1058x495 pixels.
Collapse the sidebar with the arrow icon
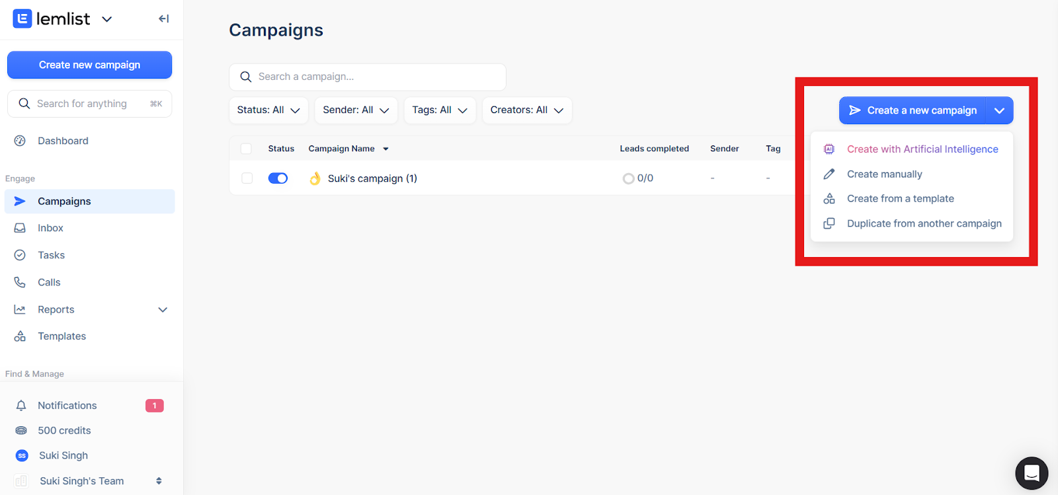(163, 19)
